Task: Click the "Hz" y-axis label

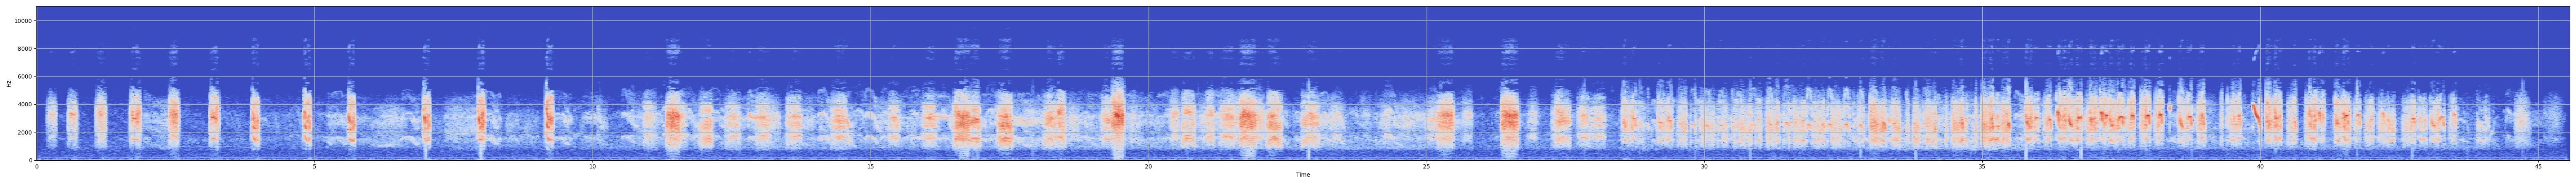Action: click(9, 83)
